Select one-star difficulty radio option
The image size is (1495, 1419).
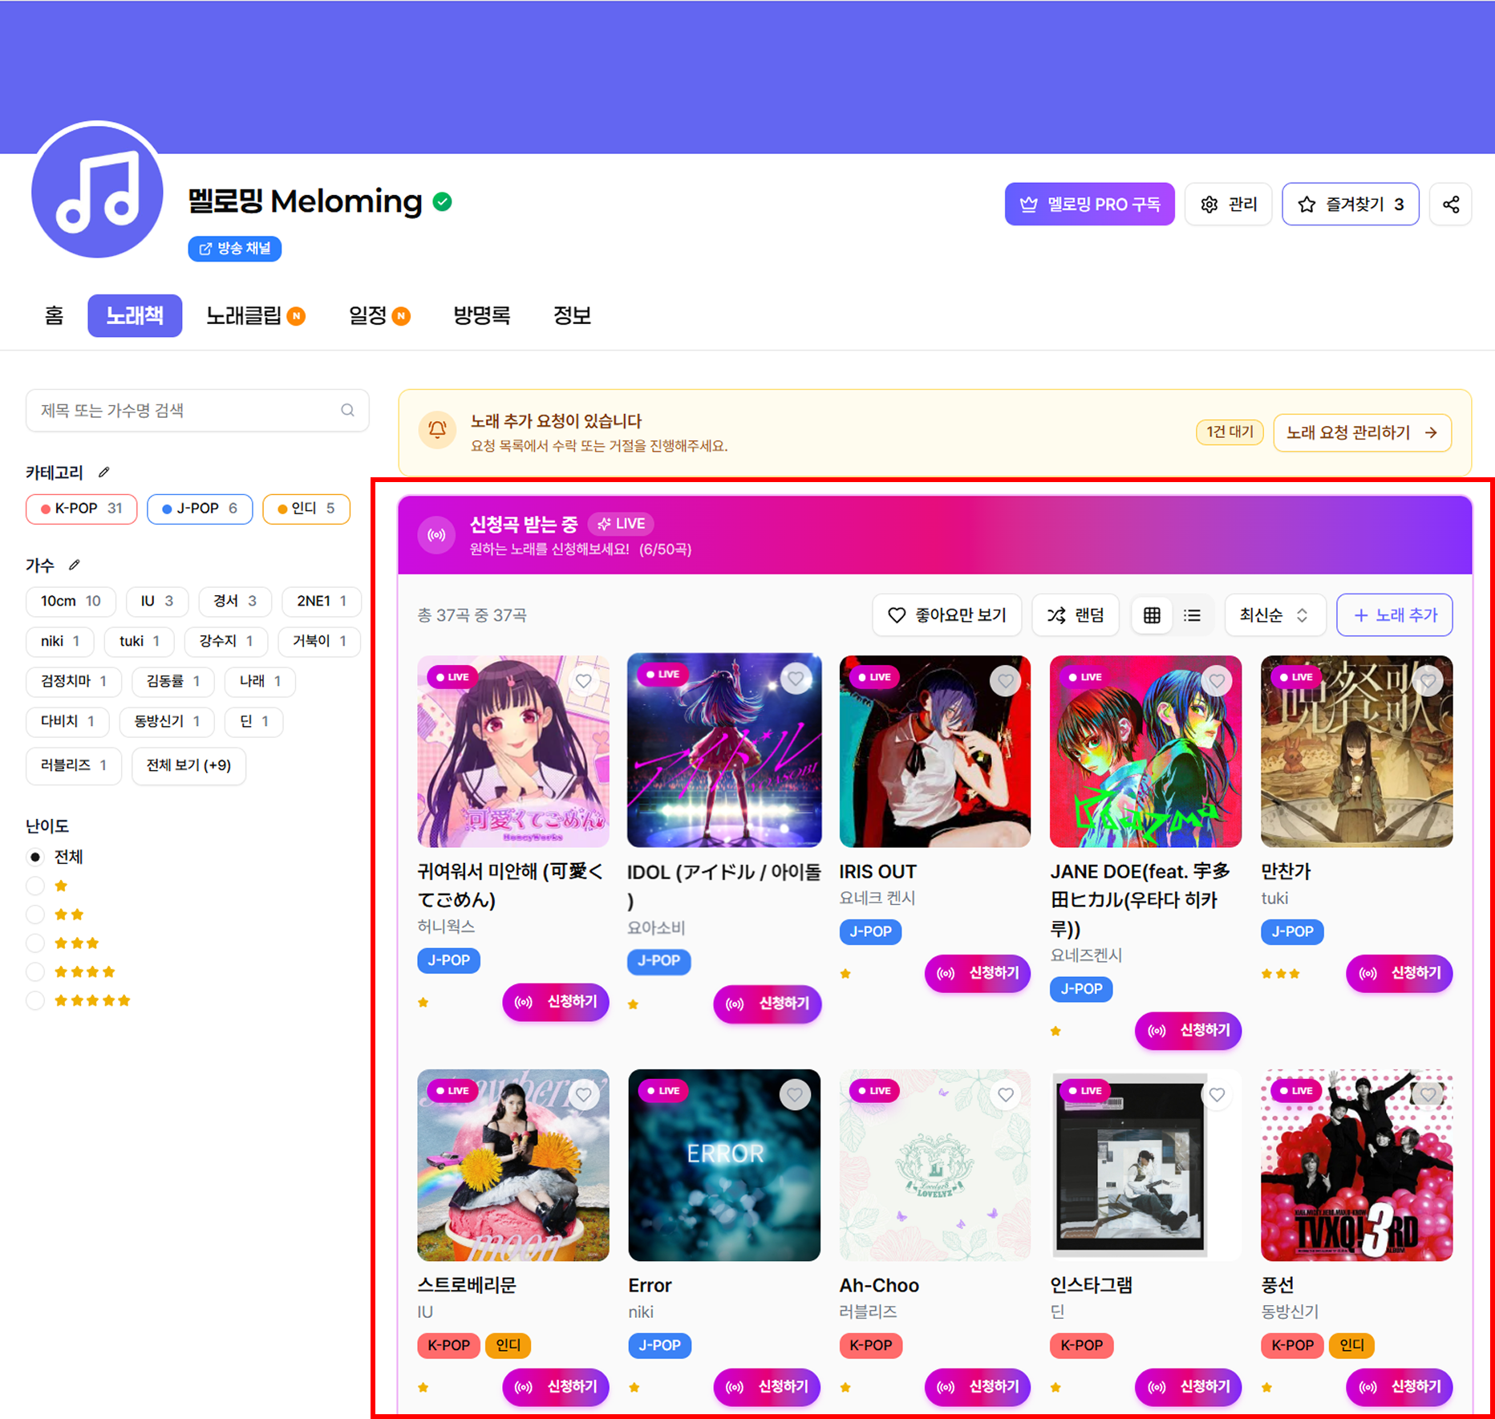(x=35, y=886)
